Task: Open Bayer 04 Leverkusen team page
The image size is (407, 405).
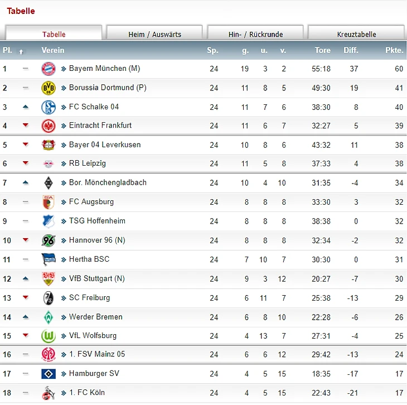Action: (104, 144)
